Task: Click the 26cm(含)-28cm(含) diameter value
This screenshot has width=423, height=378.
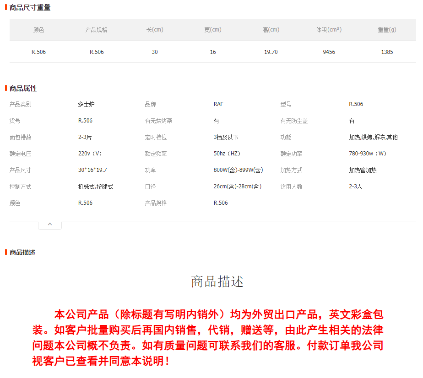Action: click(x=237, y=186)
